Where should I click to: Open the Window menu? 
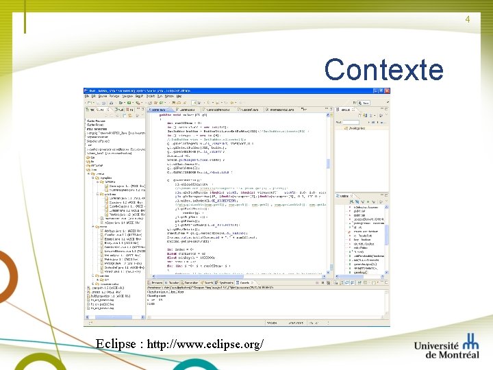click(169, 96)
